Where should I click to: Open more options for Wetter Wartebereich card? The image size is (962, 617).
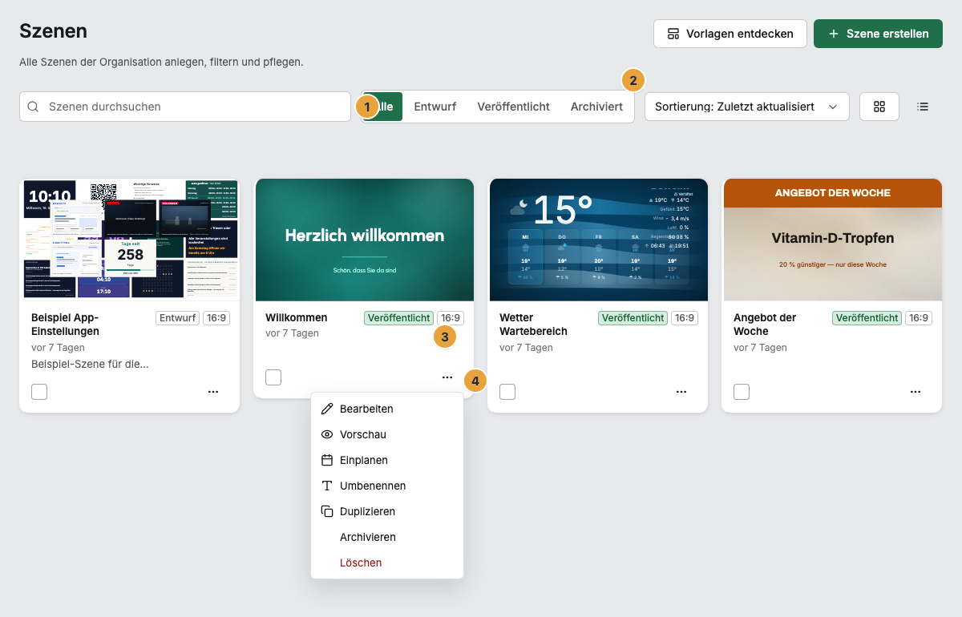pyautogui.click(x=681, y=392)
